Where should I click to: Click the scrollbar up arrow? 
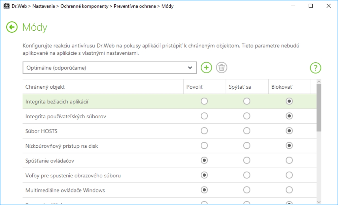pos(319,82)
